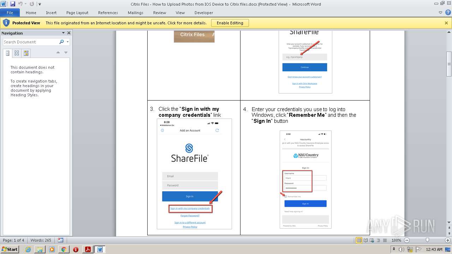Viewport: 452px width, 254px height.
Task: Click the Next heading down arrow in Navigation
Action: pyautogui.click(x=66, y=53)
